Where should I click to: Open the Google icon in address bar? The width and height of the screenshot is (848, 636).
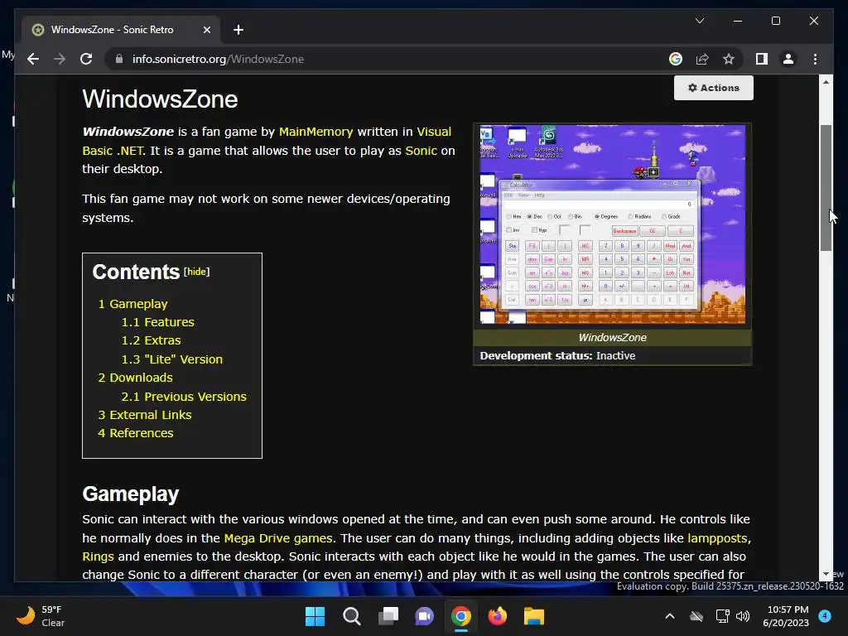click(x=676, y=59)
